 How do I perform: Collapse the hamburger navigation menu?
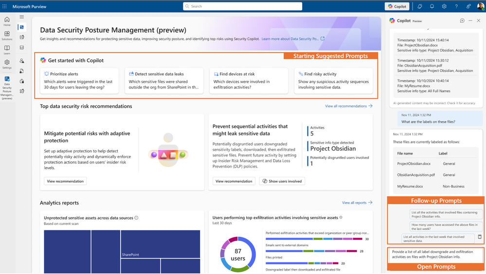tap(22, 17)
